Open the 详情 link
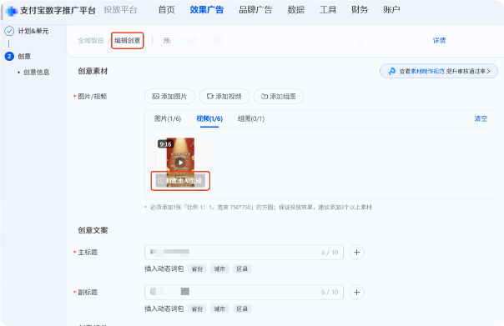 pyautogui.click(x=439, y=41)
